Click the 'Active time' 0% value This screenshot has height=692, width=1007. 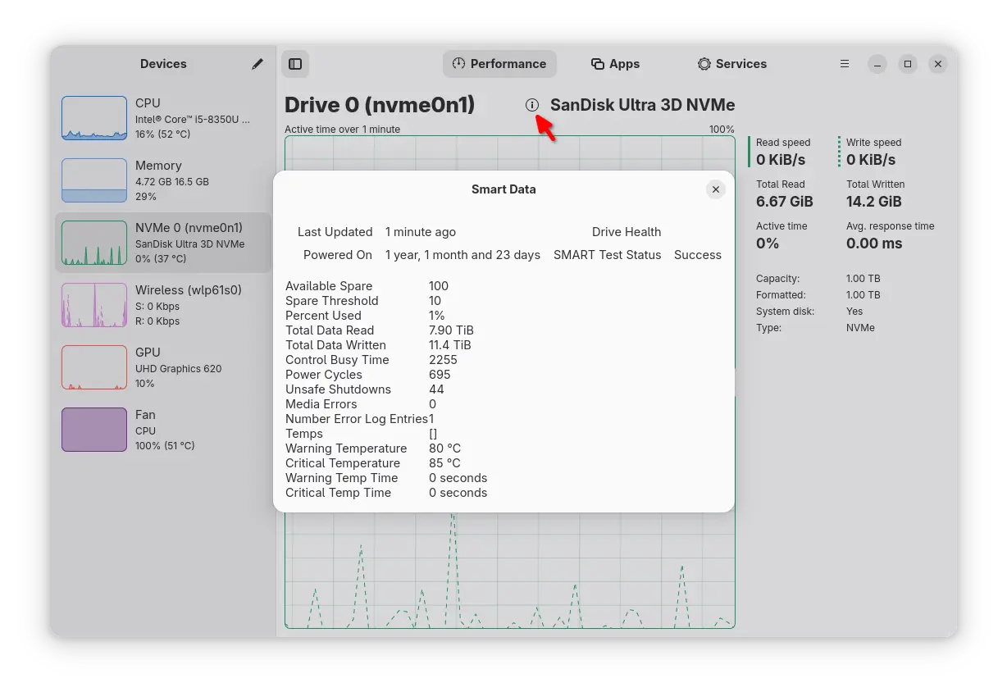coord(768,244)
